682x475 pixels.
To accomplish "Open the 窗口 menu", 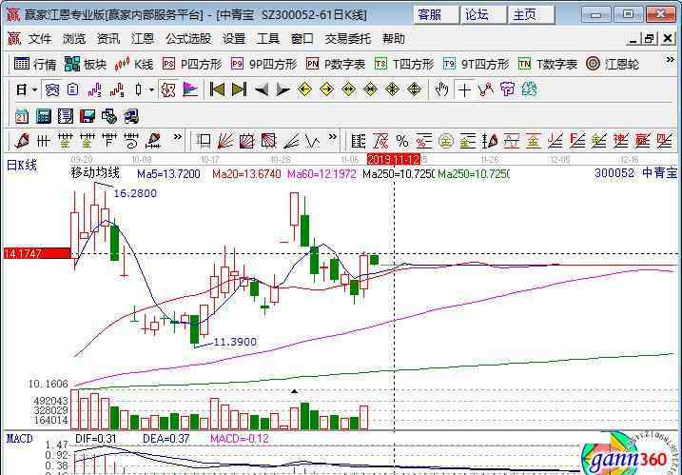I will [x=302, y=39].
